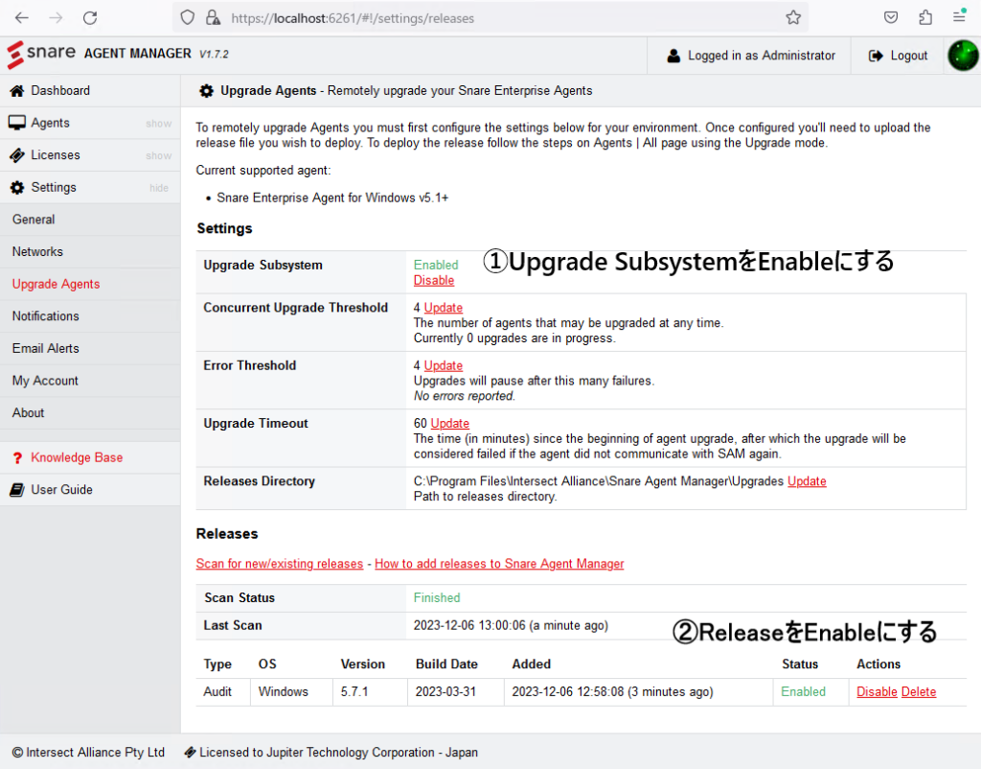Click the Build Date column header
The height and width of the screenshot is (769, 981).
[446, 664]
